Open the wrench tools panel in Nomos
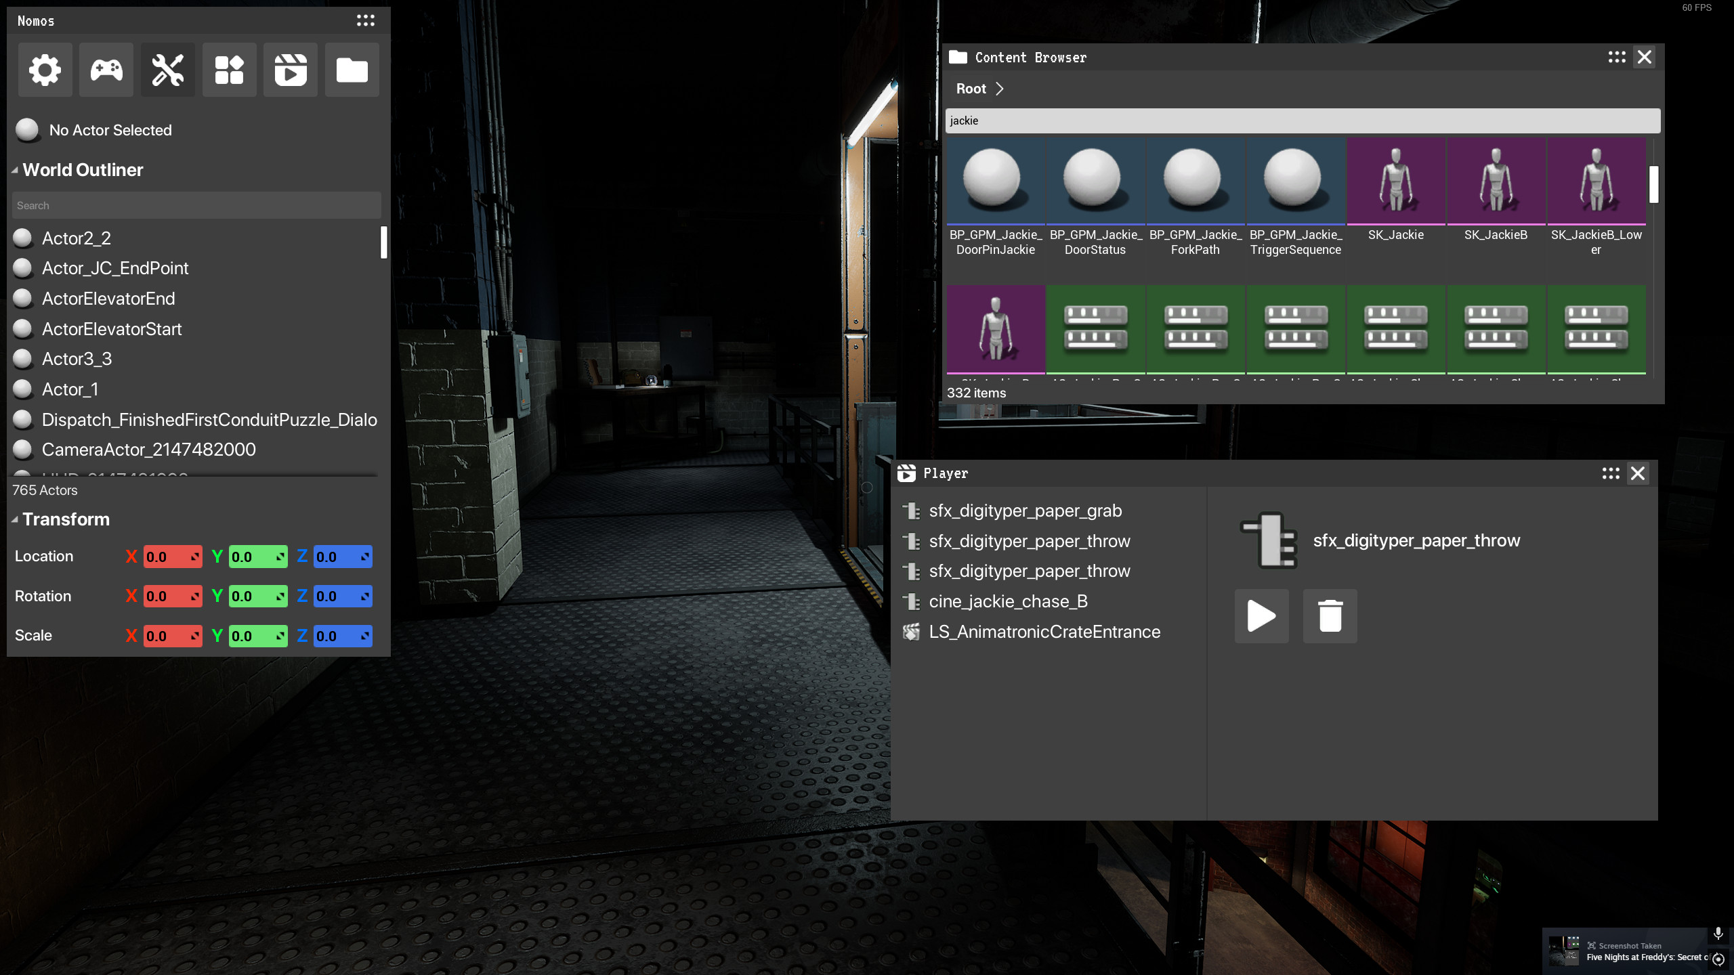The width and height of the screenshot is (1734, 975). 167,70
